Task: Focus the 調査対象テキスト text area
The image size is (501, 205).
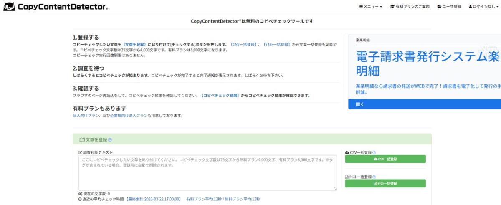Action: 207,173
